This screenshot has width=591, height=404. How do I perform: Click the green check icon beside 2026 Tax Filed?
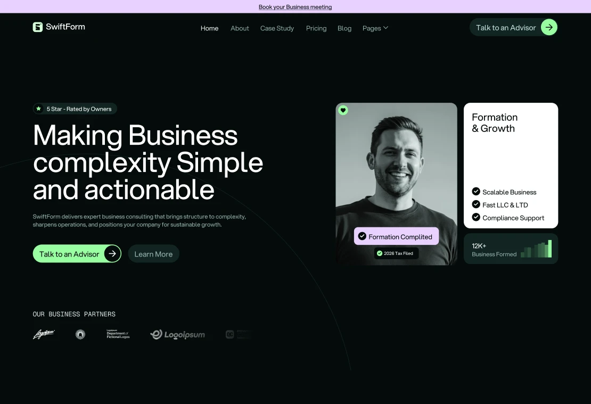click(380, 253)
